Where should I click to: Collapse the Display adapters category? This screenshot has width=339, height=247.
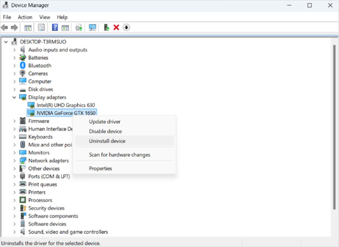[x=14, y=97]
